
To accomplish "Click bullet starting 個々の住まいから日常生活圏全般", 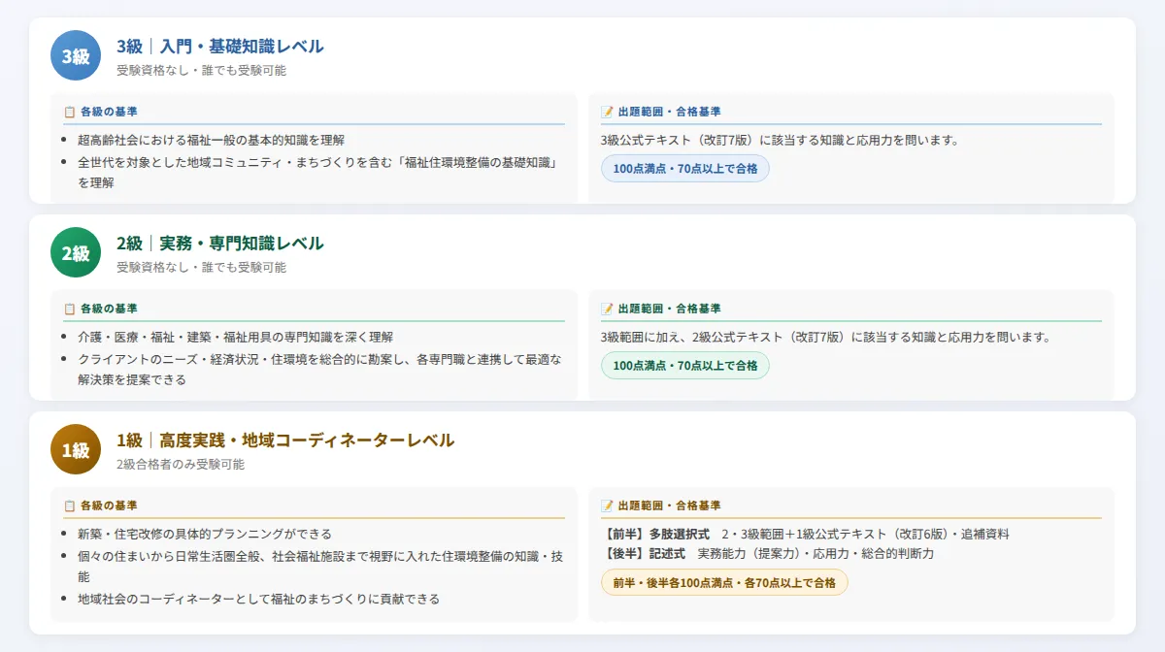I will click(x=320, y=566).
